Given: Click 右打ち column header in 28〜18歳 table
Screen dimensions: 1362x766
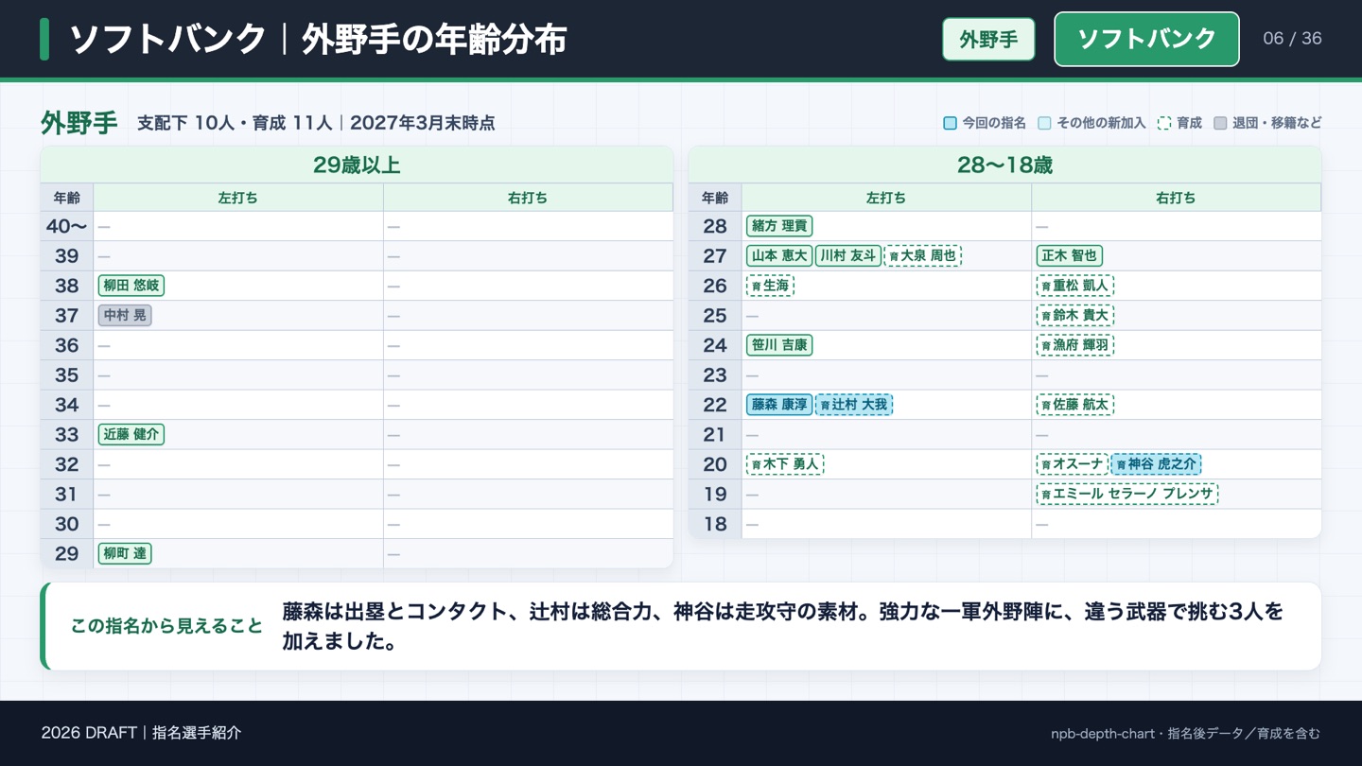Looking at the screenshot, I should click(x=1176, y=198).
